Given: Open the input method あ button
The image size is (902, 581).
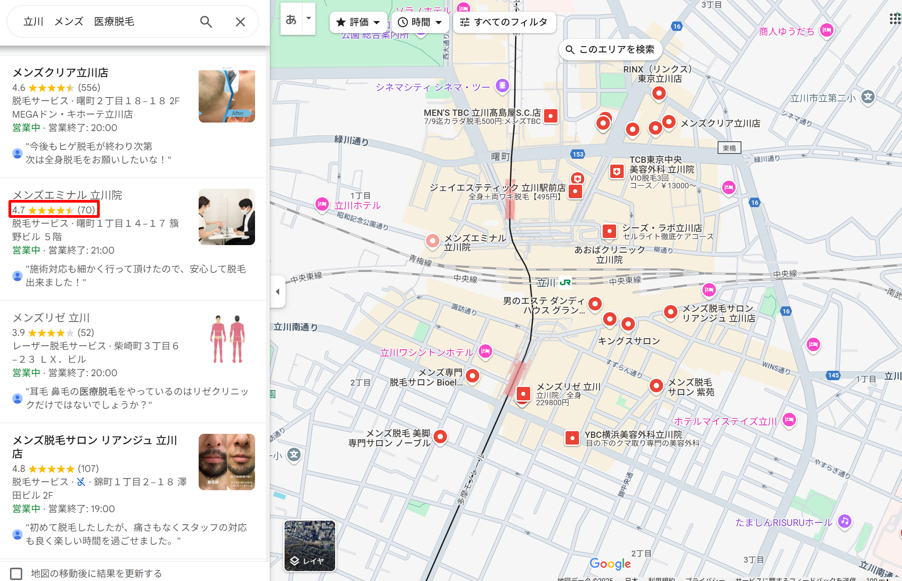Looking at the screenshot, I should (291, 19).
